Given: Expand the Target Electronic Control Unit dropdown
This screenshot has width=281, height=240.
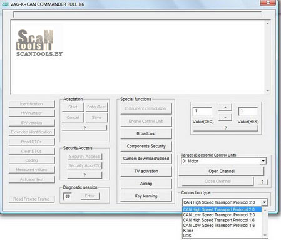Looking at the screenshot, I should [x=263, y=161].
